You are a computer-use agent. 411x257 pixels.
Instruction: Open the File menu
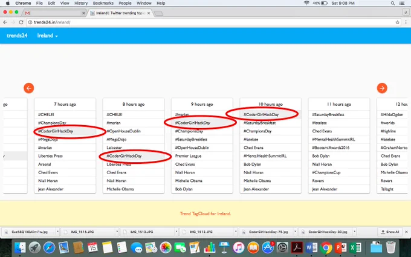point(39,3)
